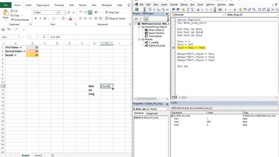Switch to the Categorized properties tab
279x157 pixels.
(x=152, y=113)
